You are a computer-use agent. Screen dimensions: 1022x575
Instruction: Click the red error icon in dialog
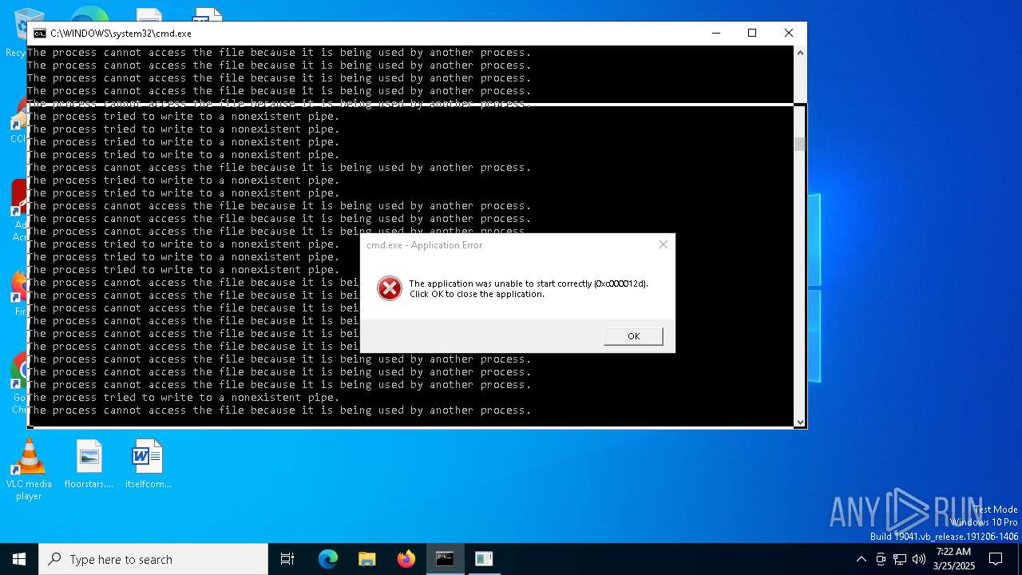tap(390, 288)
